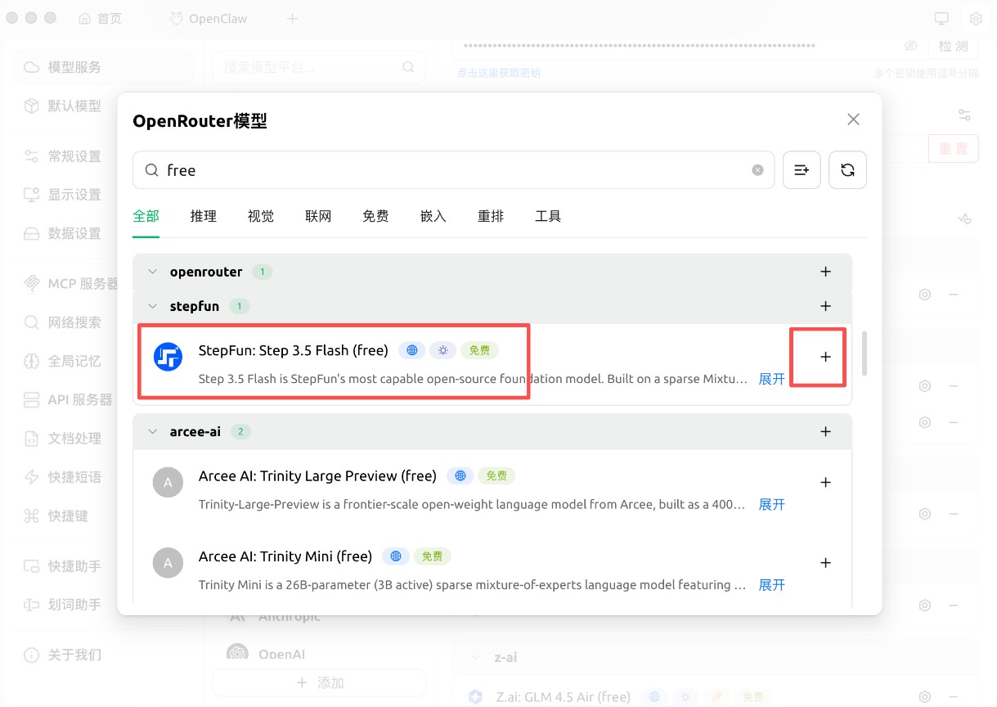
Task: Open 网络搜索 settings in the sidebar
Action: 68,322
